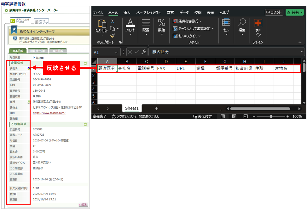Click the 配置 alignment group icon
The image size is (307, 211).
pos(146,22)
